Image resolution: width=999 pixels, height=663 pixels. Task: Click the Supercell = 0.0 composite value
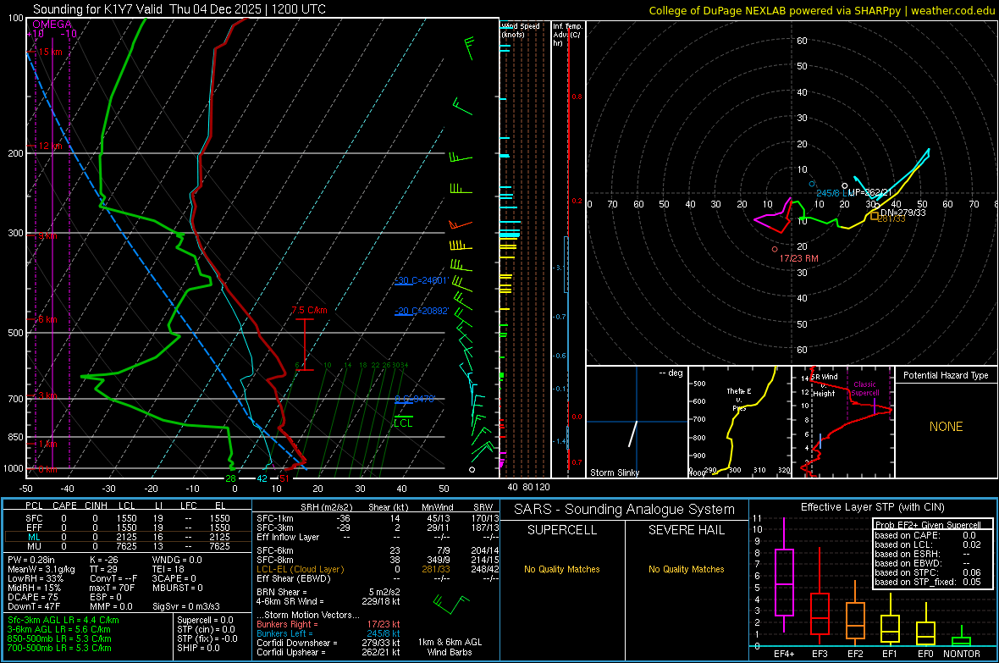point(205,621)
